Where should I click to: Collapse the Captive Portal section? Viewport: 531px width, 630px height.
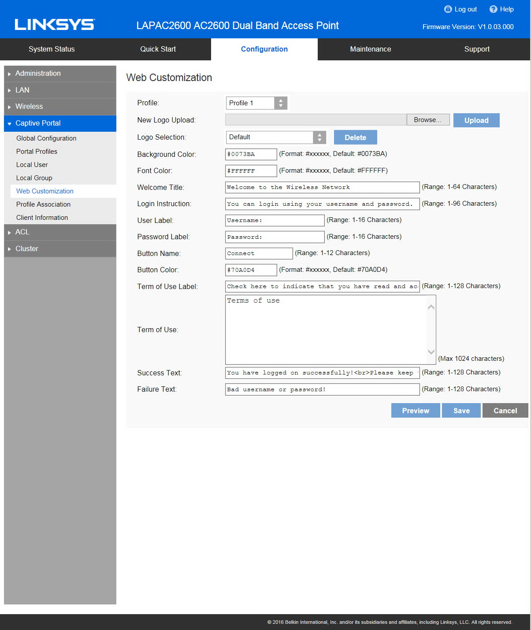60,123
